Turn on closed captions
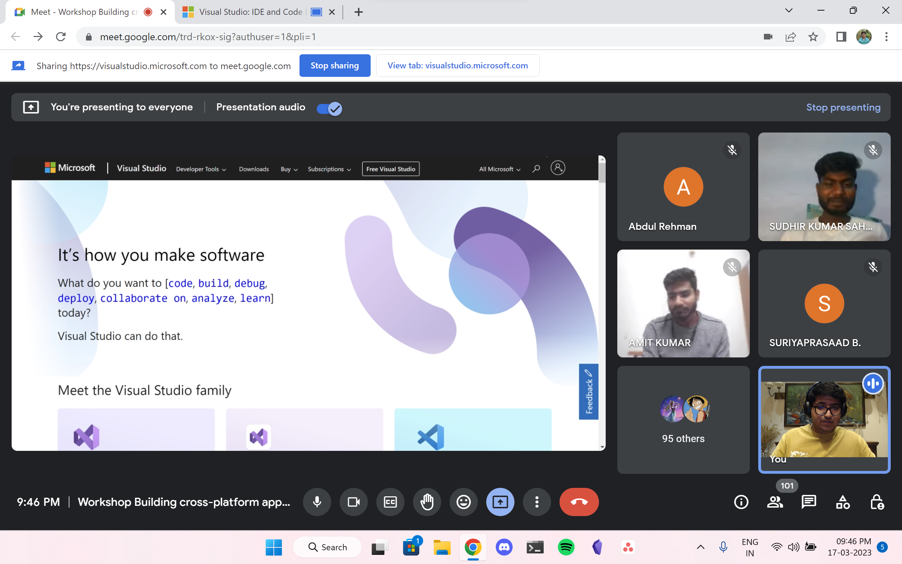902x564 pixels. coord(390,502)
